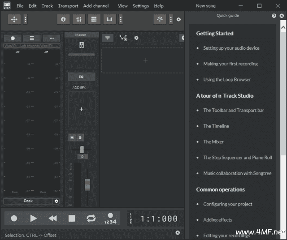This screenshot has width=287, height=240.
Task: Click the envelope automation icon
Action: [x=123, y=38]
